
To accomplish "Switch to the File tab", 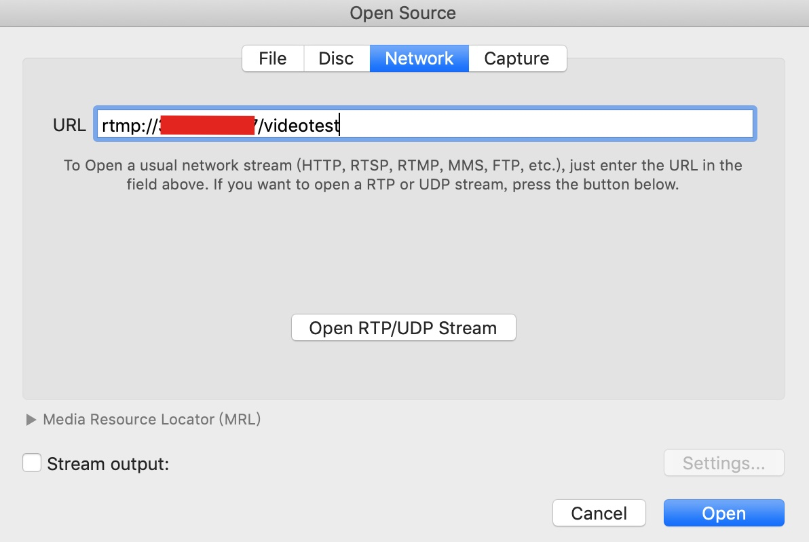I will (272, 58).
